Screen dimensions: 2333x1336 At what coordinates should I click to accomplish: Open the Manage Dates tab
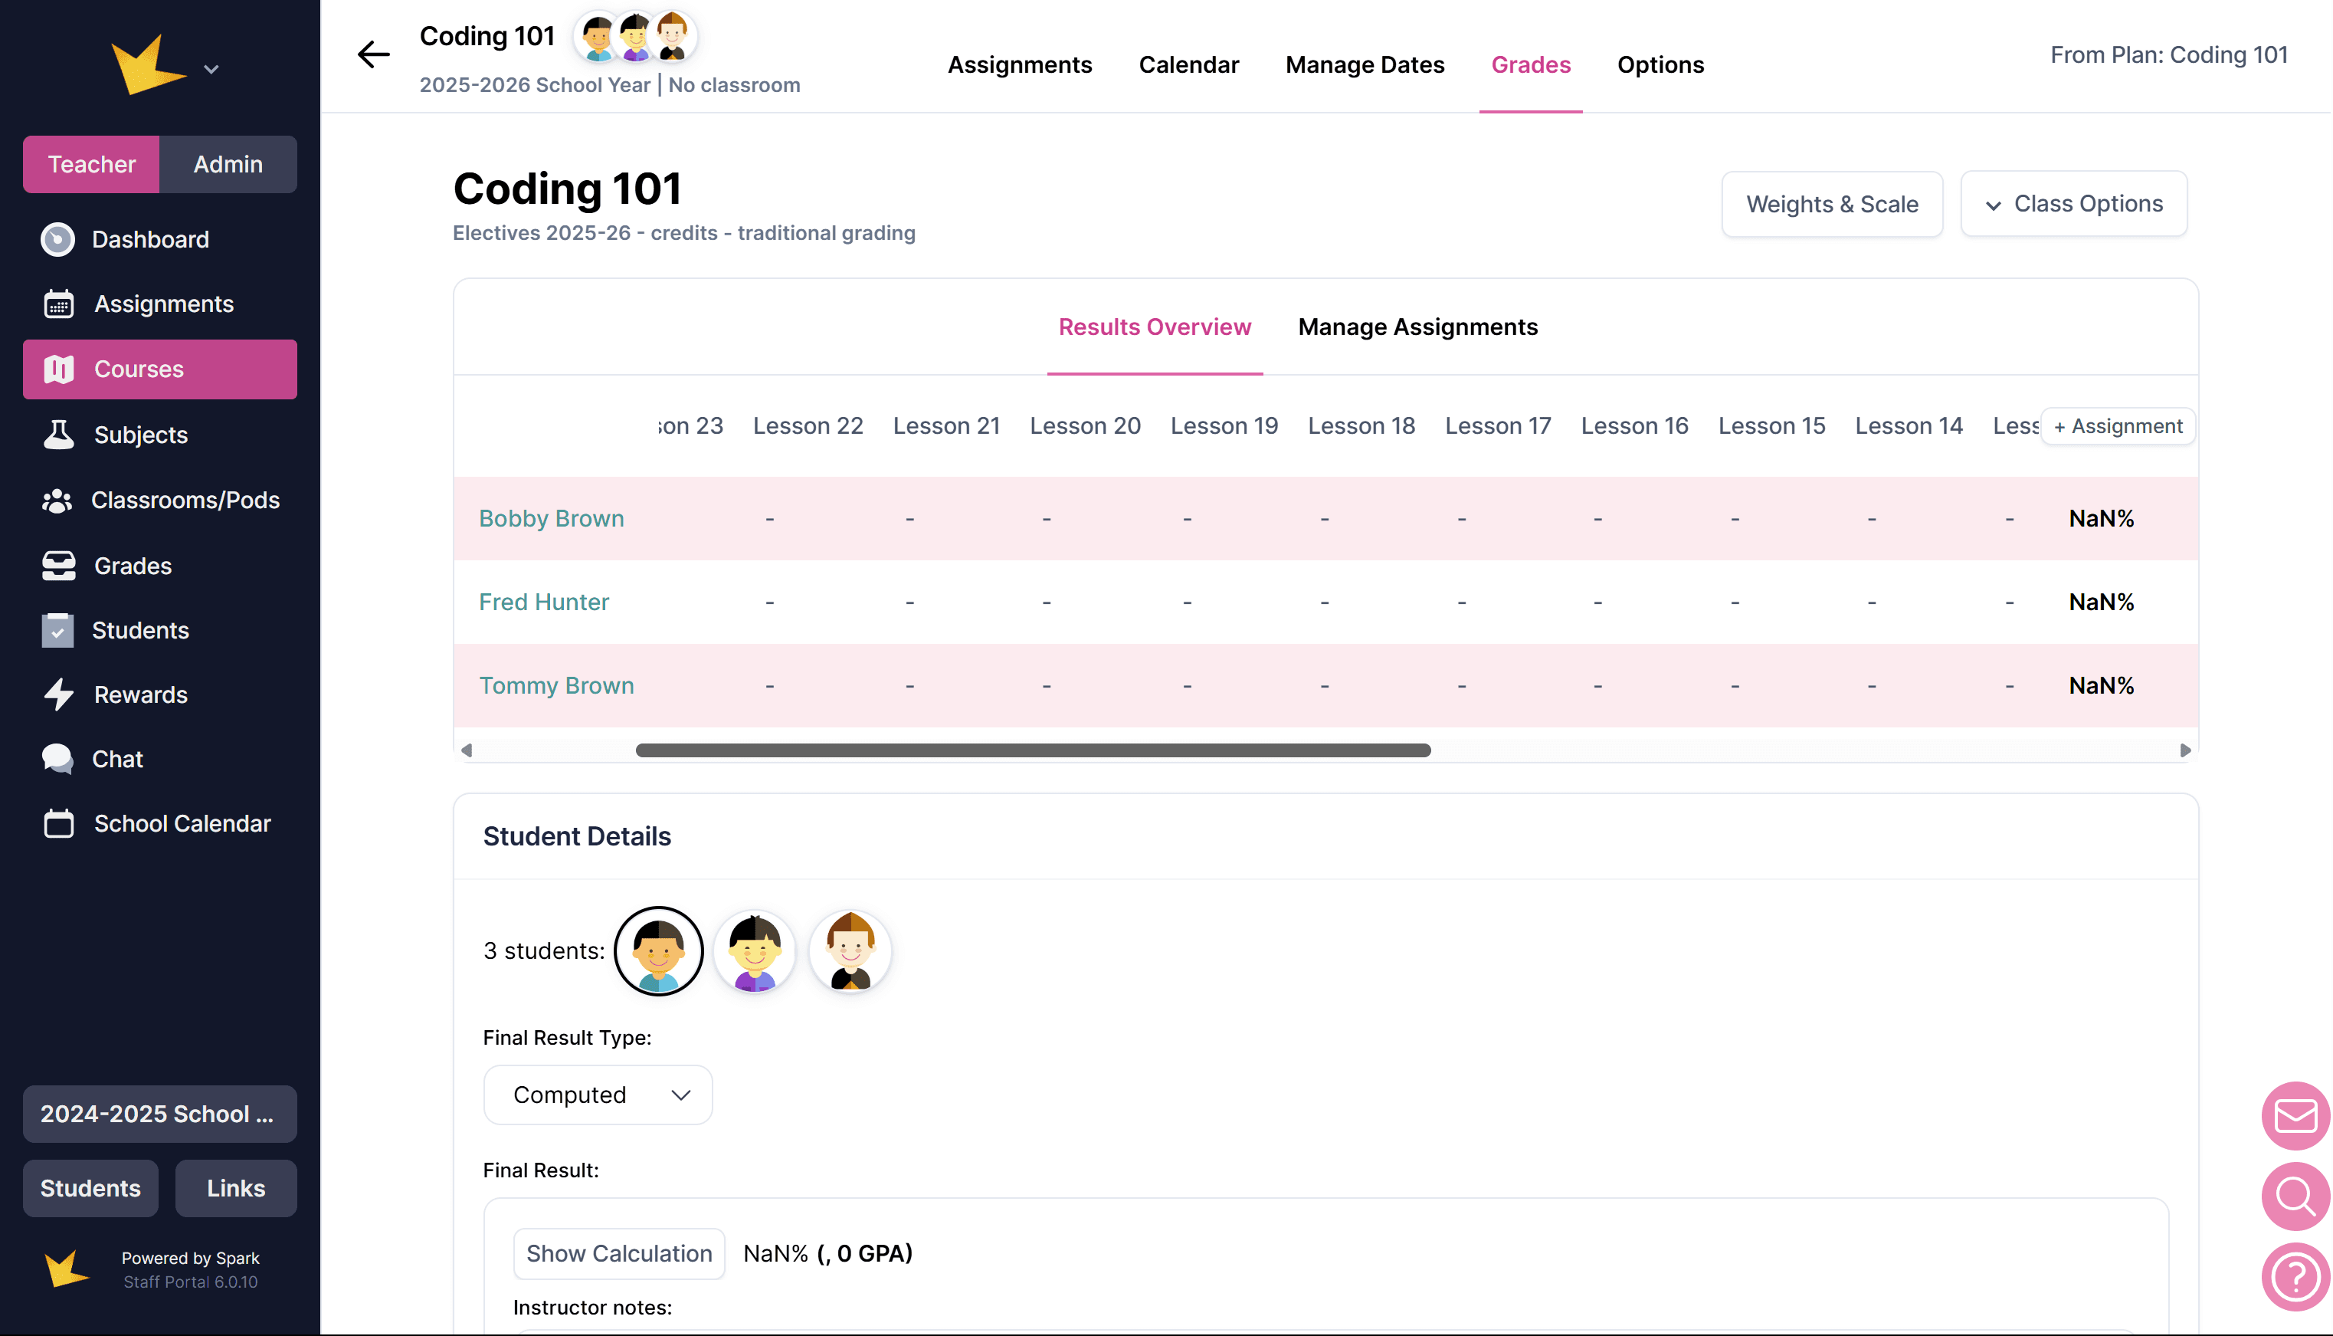[x=1365, y=65]
